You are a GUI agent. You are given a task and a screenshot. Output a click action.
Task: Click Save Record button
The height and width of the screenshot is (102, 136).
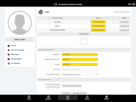click(67, 93)
